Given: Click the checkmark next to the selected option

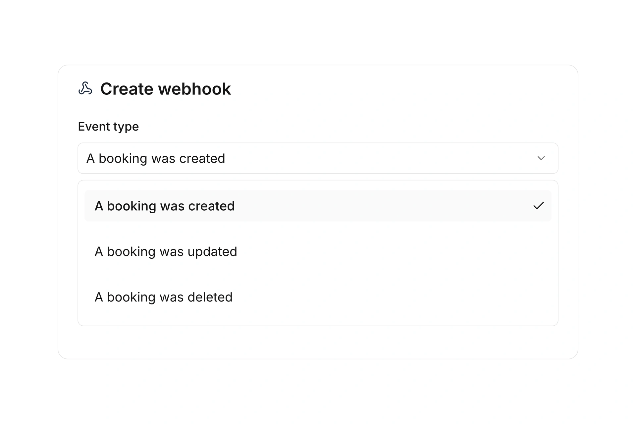Looking at the screenshot, I should pyautogui.click(x=539, y=206).
